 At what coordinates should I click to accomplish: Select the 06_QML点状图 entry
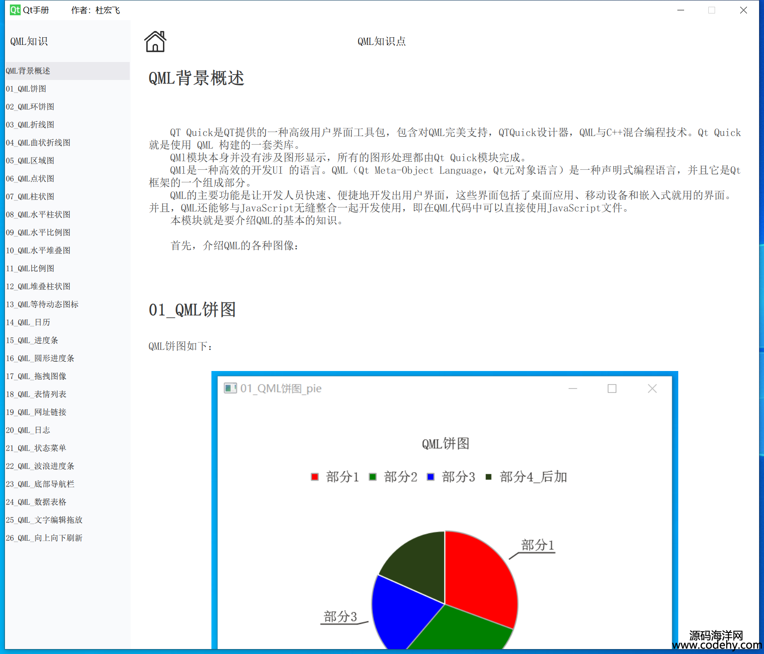pyautogui.click(x=67, y=179)
